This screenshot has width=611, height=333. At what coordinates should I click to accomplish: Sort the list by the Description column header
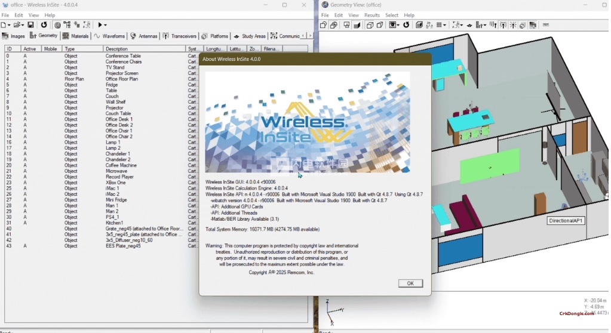click(x=144, y=49)
